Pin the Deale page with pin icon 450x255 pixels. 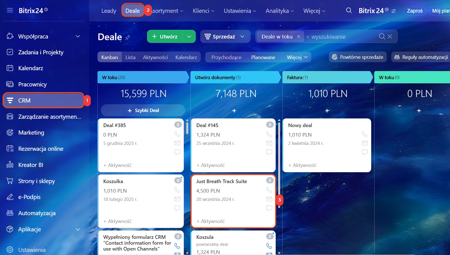[x=128, y=37]
